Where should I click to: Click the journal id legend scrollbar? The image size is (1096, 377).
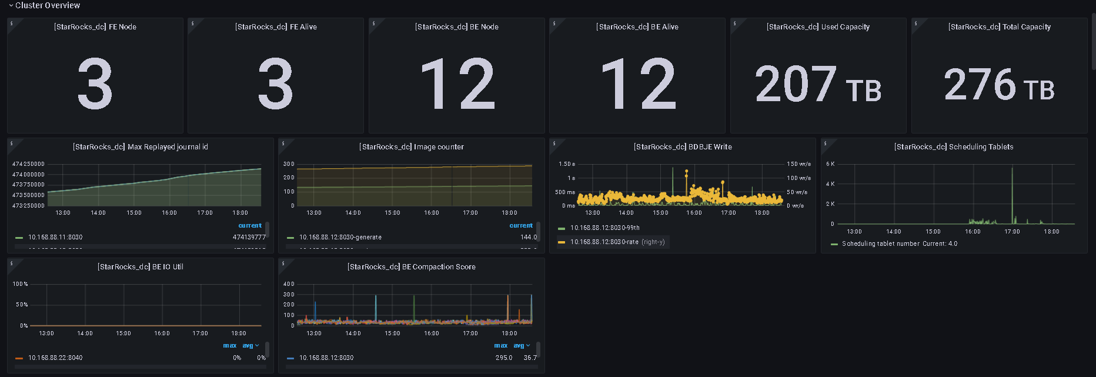click(267, 229)
